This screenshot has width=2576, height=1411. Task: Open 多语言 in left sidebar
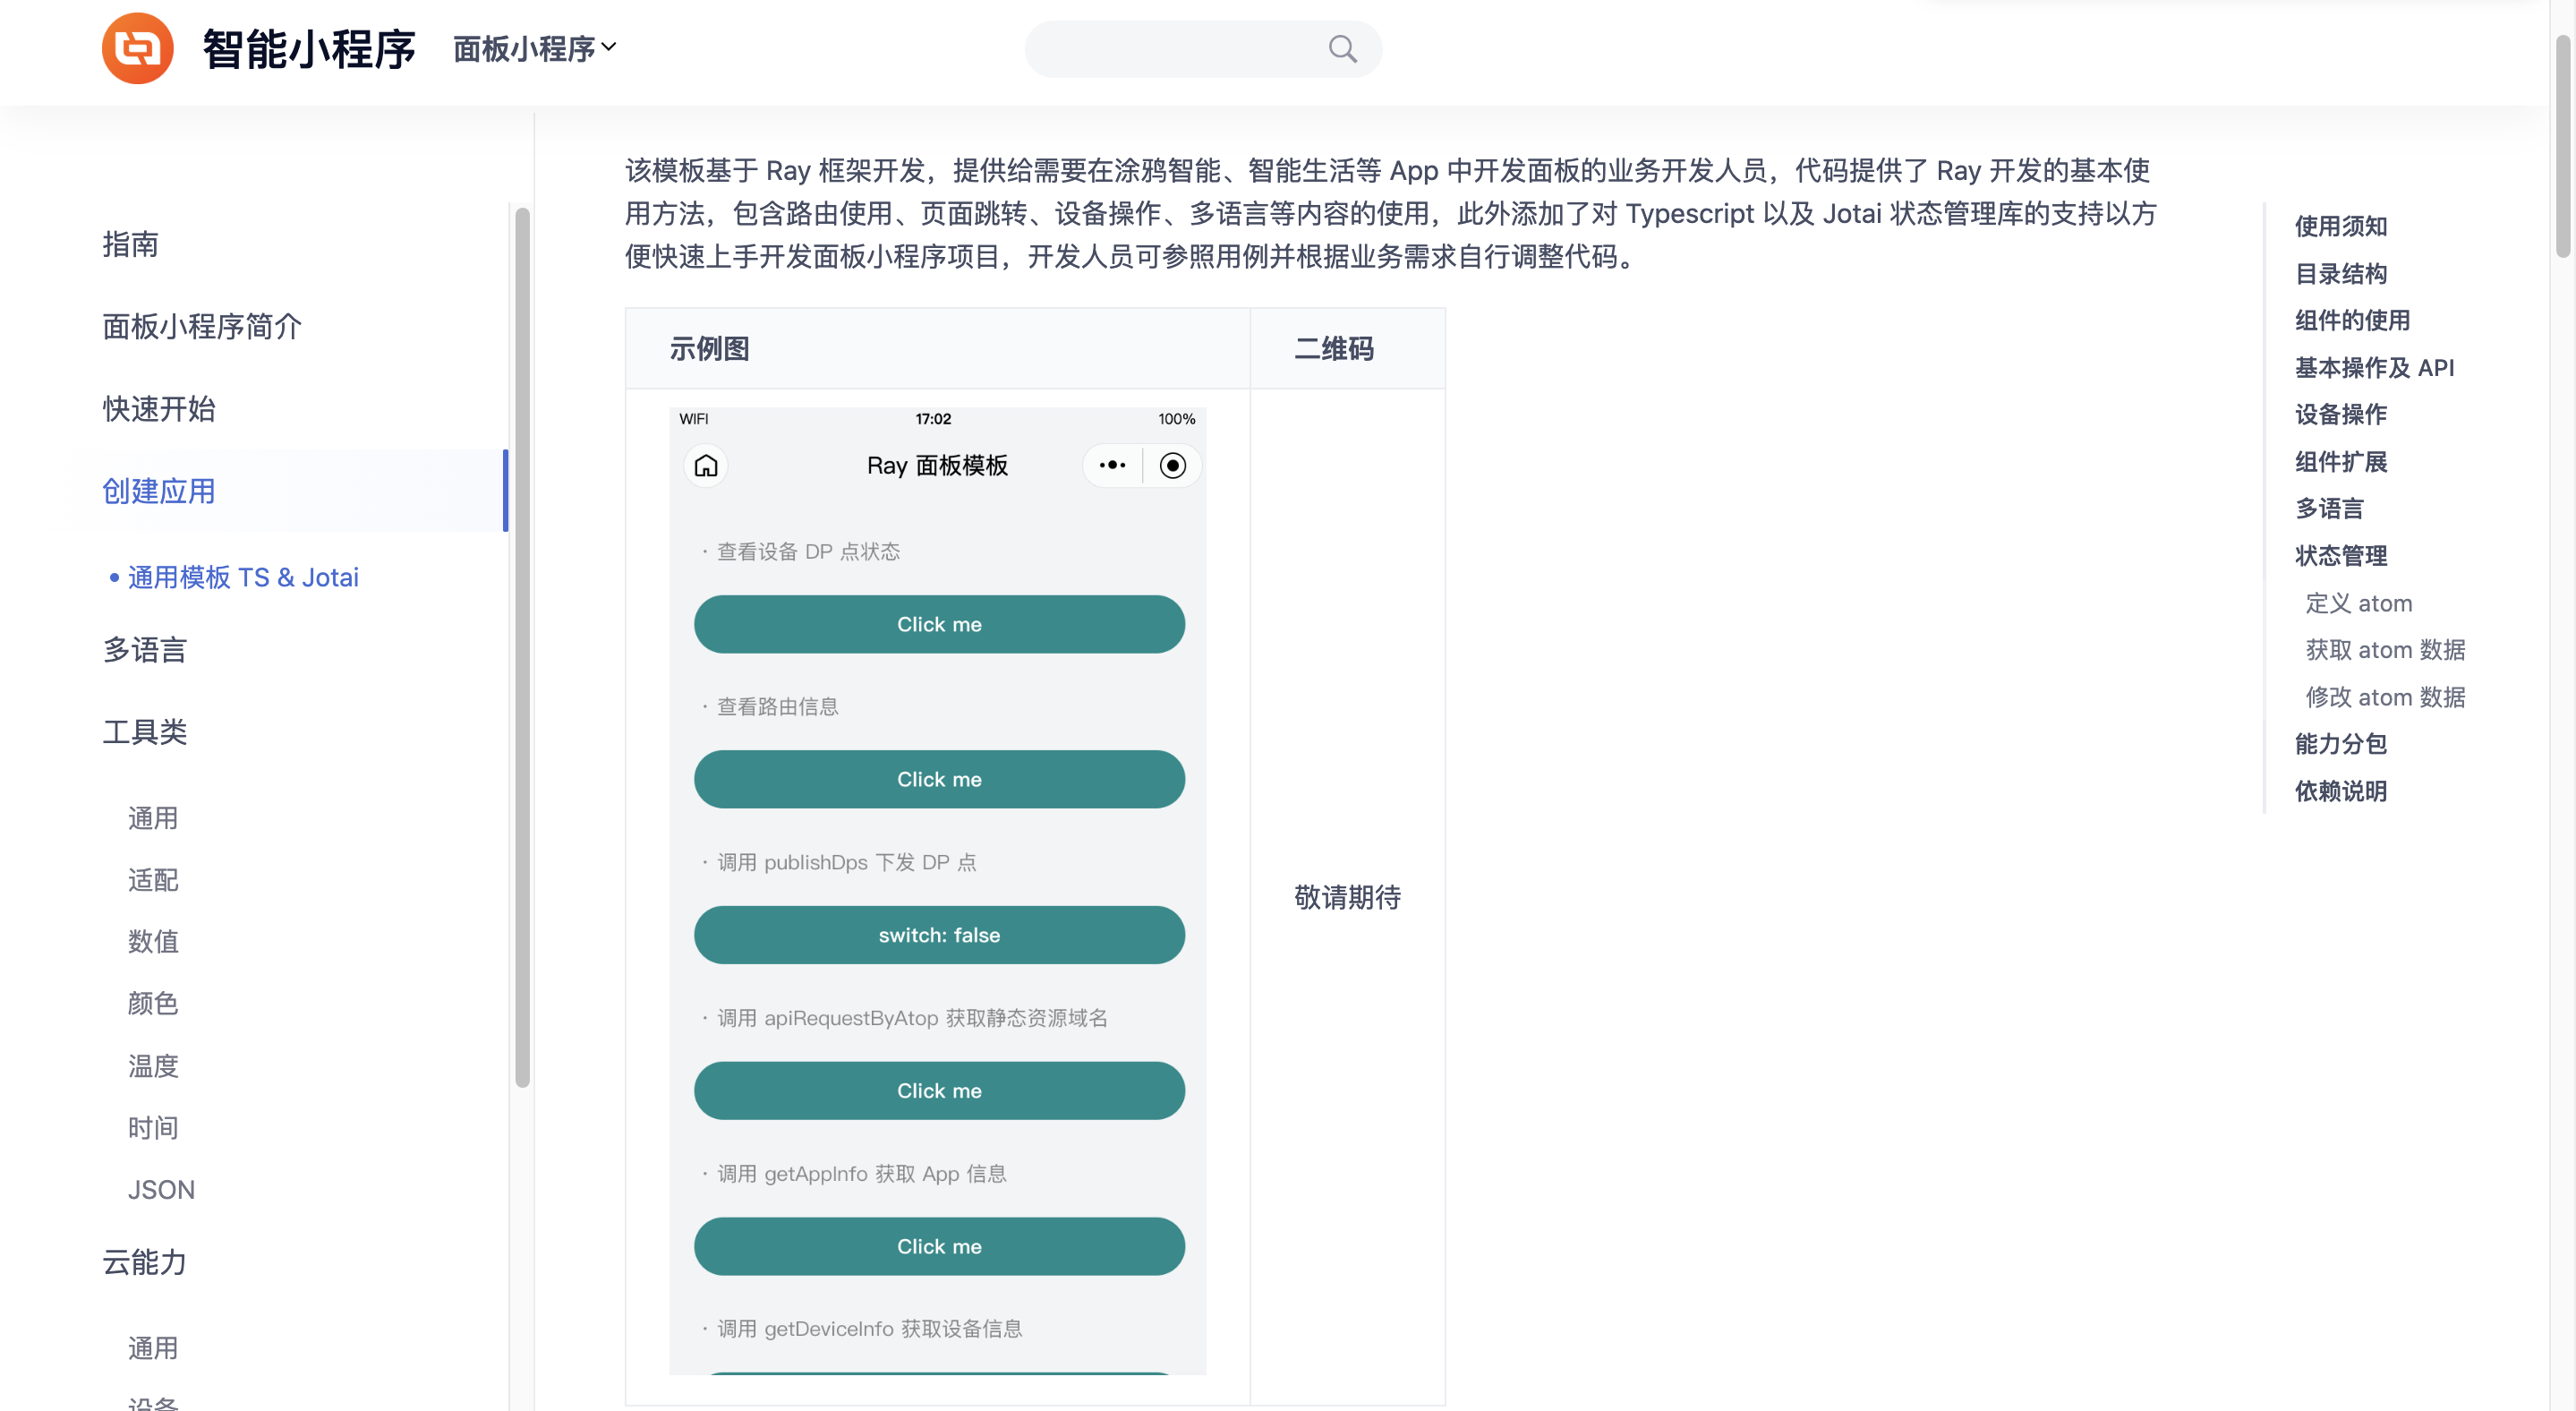point(145,650)
